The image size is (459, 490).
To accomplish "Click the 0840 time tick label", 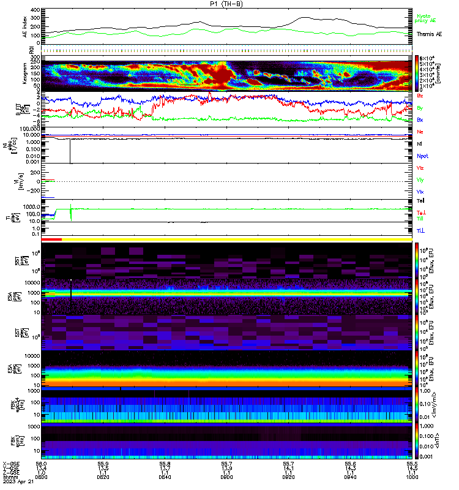I will point(165,477).
